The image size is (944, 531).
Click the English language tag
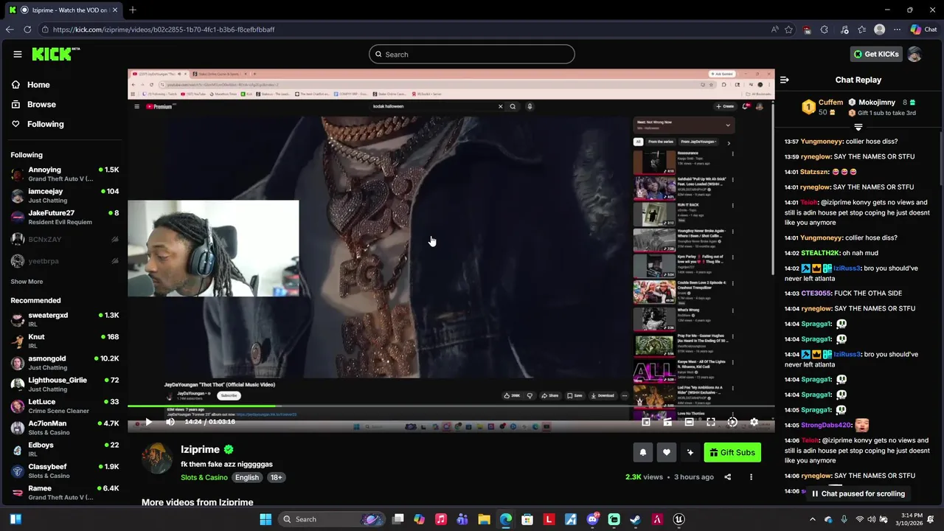click(247, 477)
